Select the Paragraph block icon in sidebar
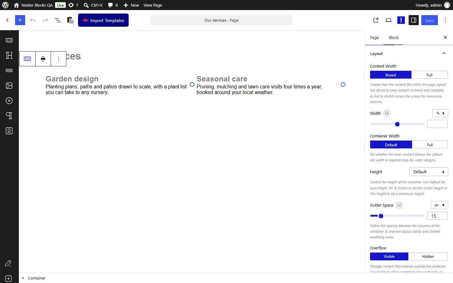 (x=9, y=116)
